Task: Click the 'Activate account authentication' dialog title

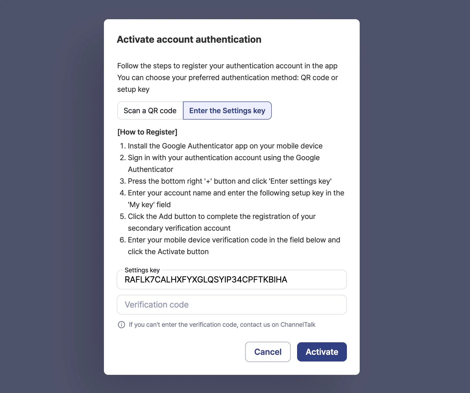Action: pos(189,40)
